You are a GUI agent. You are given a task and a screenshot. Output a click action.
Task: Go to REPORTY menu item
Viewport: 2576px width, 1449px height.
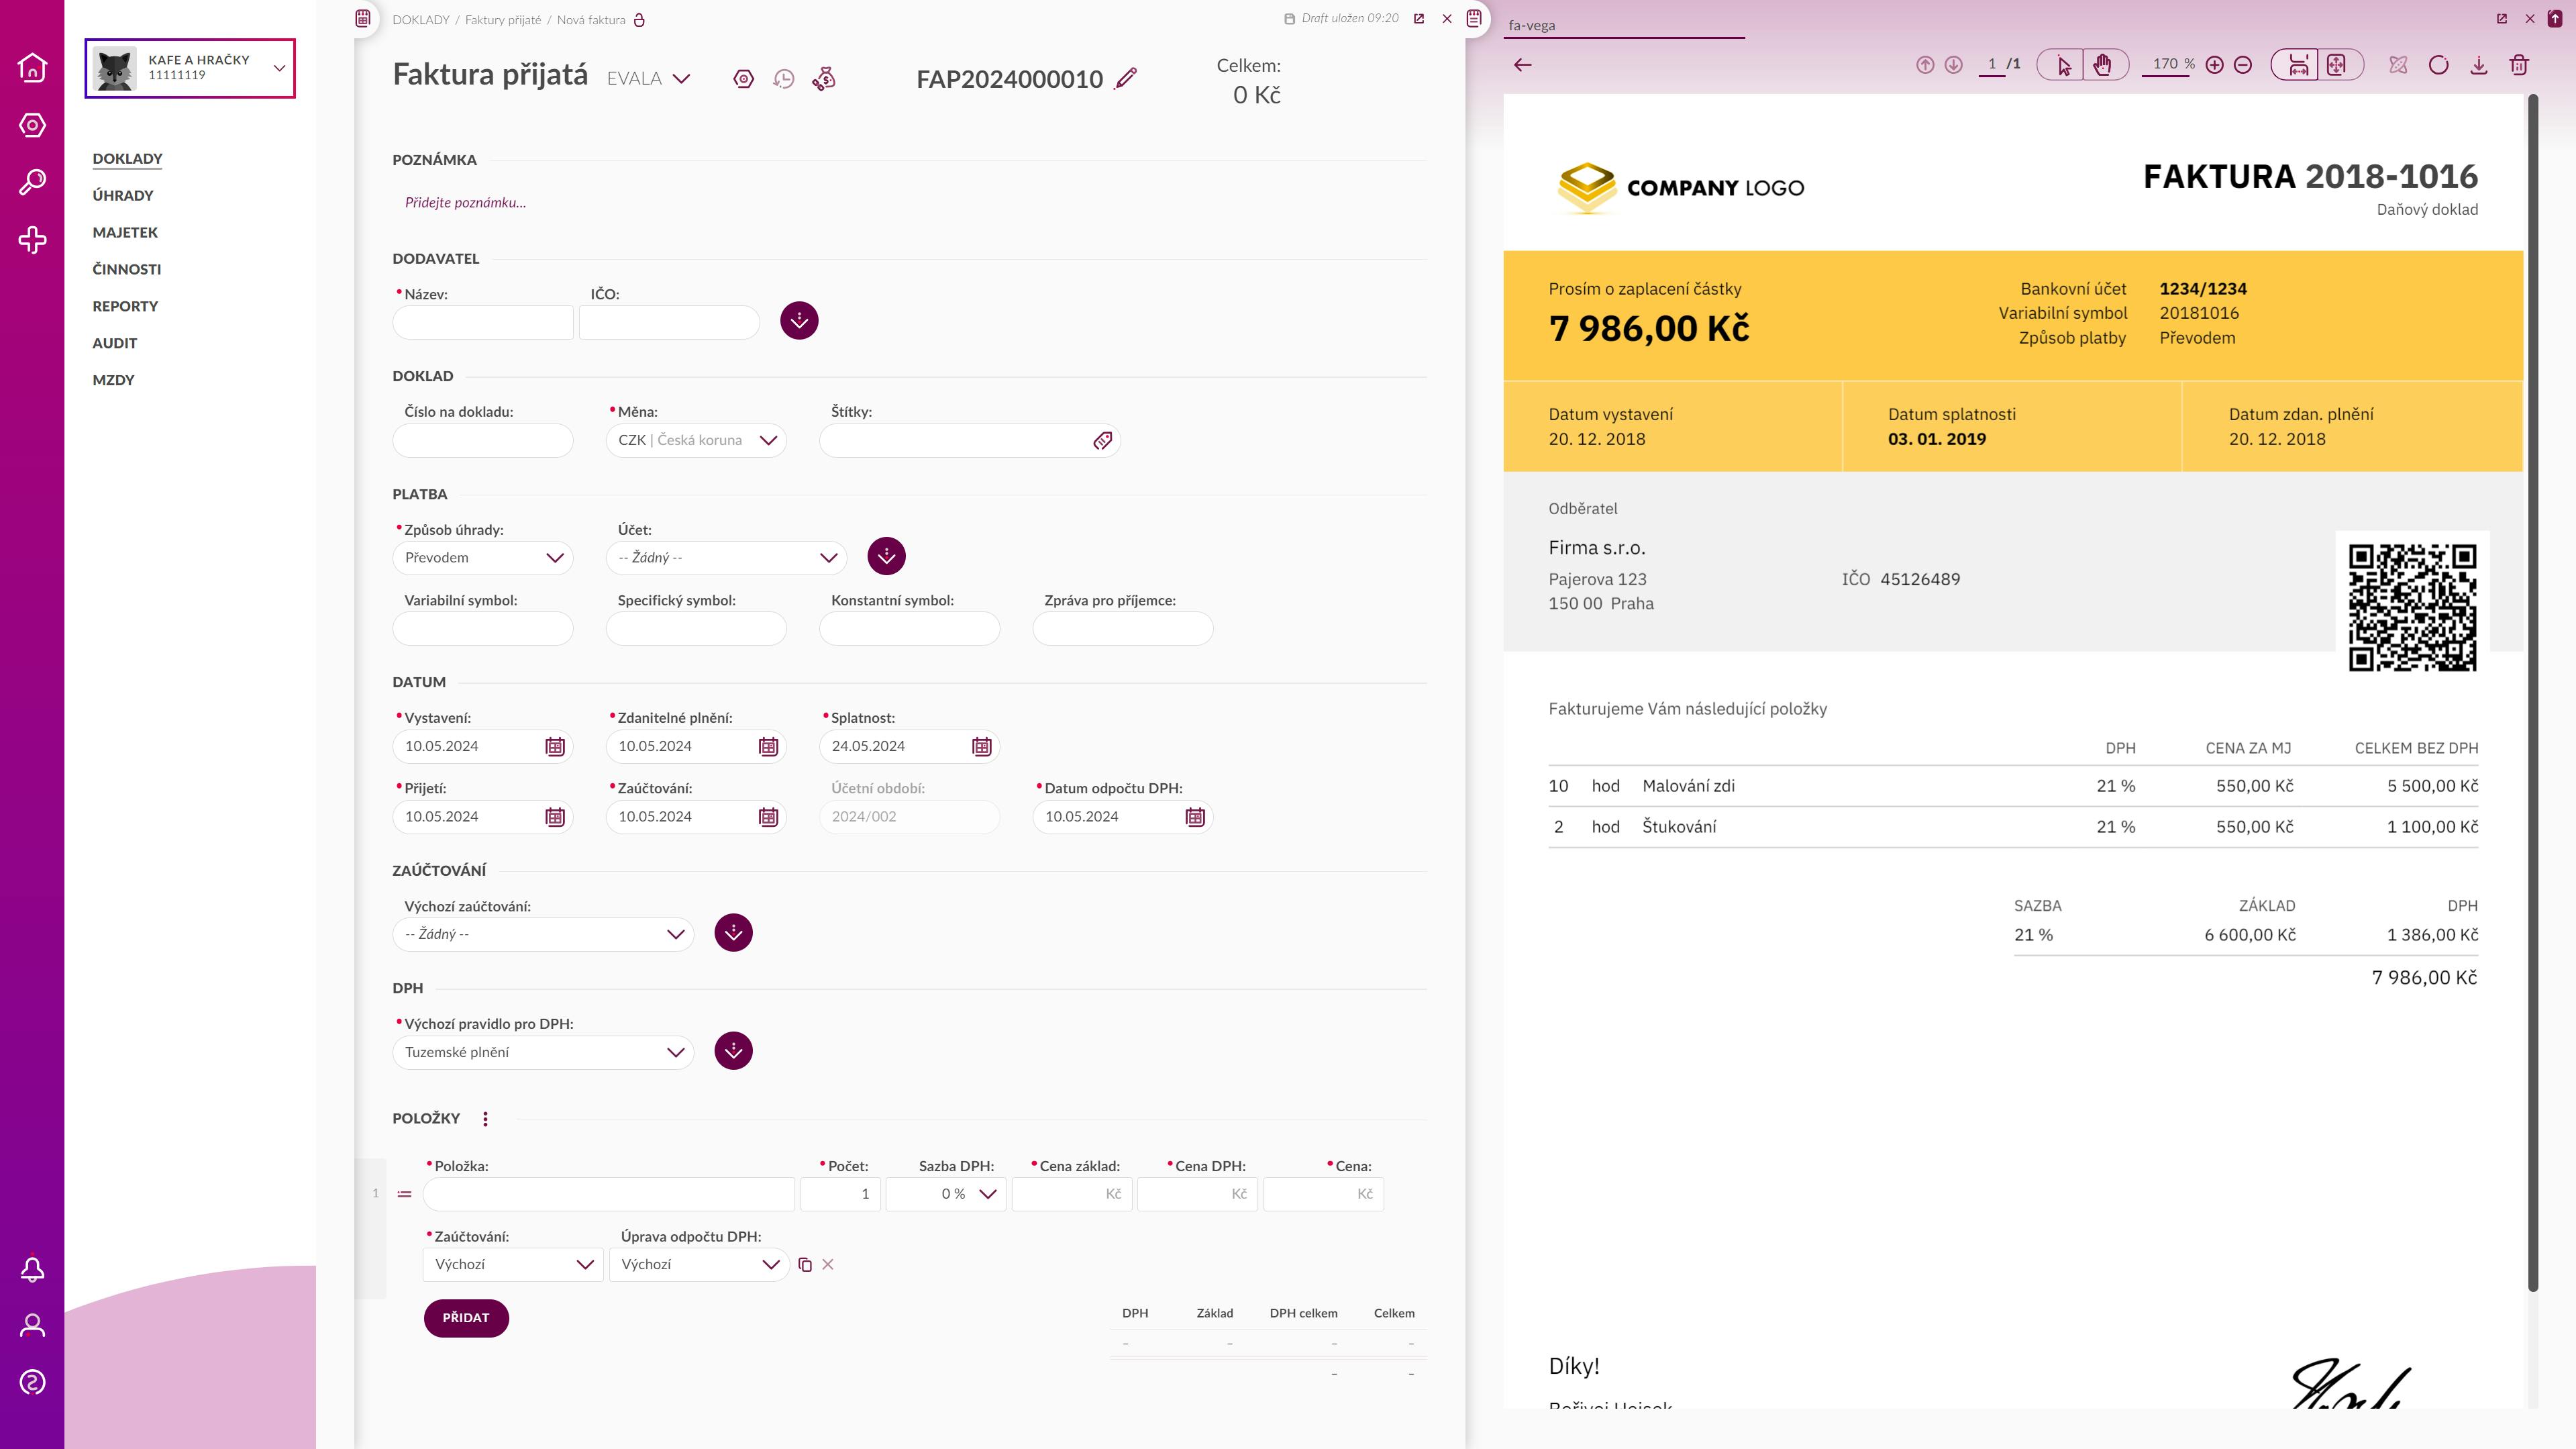(125, 306)
